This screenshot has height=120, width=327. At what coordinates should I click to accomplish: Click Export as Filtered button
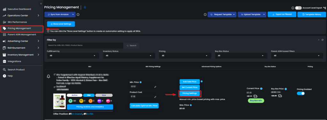[282, 14]
